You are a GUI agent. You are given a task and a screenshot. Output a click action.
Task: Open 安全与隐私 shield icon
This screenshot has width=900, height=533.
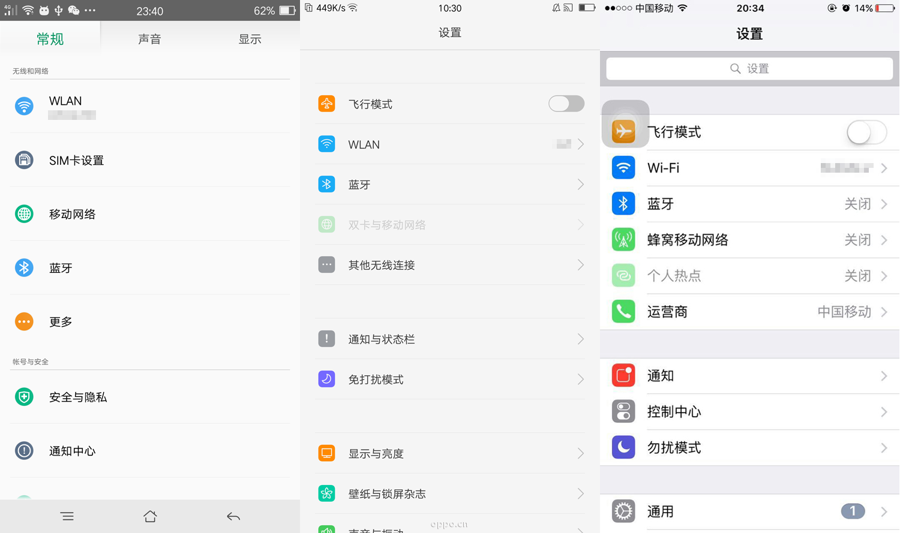[24, 397]
